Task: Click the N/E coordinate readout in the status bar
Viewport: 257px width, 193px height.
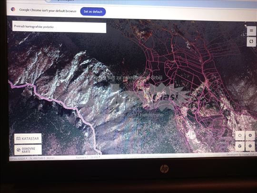Action: pos(42,158)
